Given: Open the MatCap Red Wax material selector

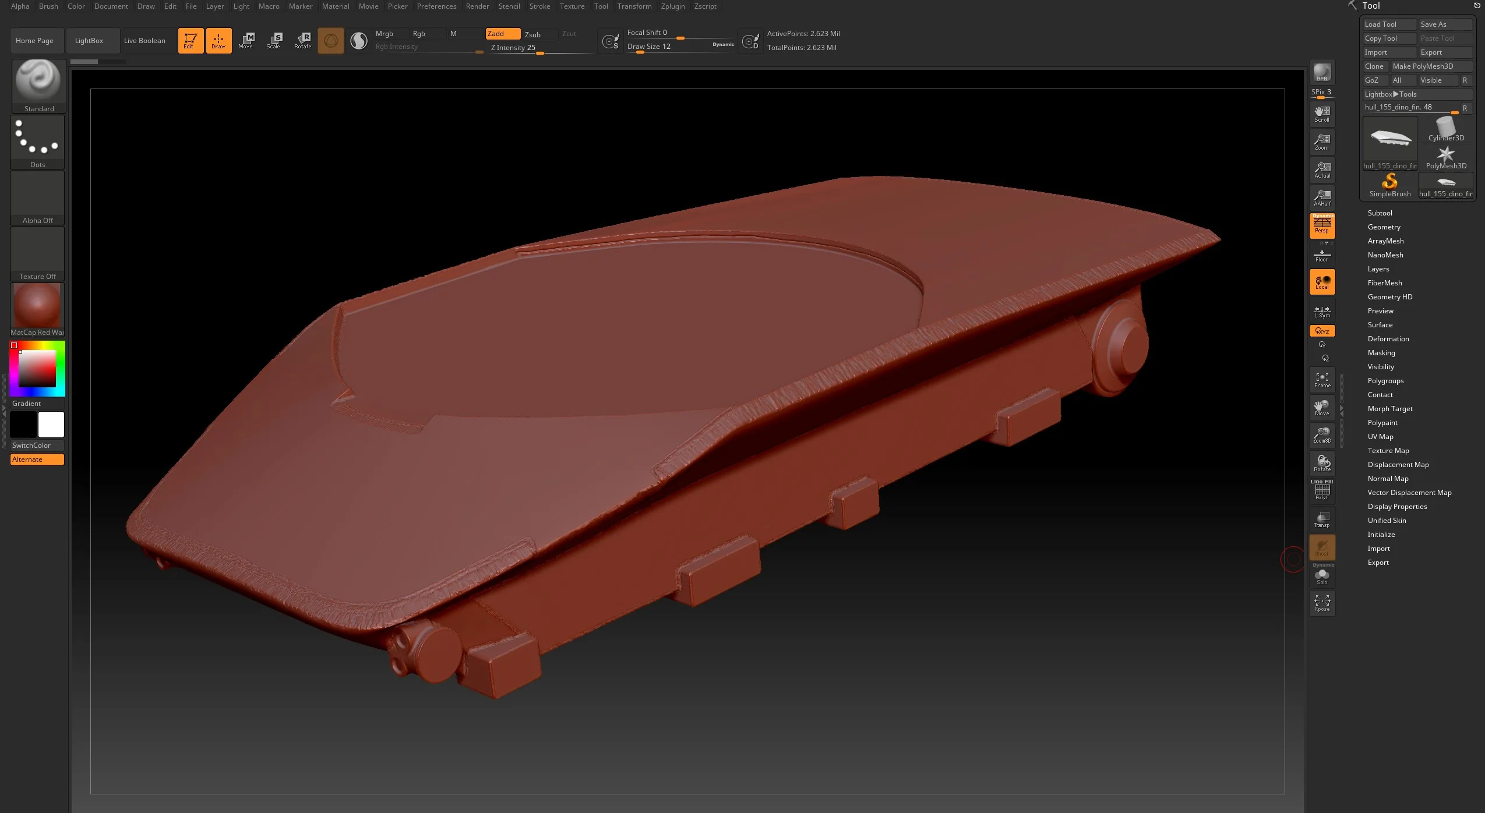Looking at the screenshot, I should point(37,310).
